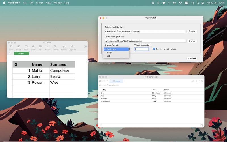Expand the ID array row in Users.plist

[x=101, y=96]
